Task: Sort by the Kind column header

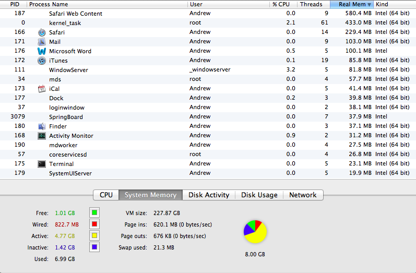Action: click(395, 4)
